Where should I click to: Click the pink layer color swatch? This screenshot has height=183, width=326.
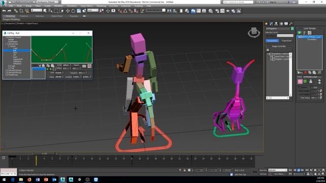pyautogui.click(x=300, y=81)
